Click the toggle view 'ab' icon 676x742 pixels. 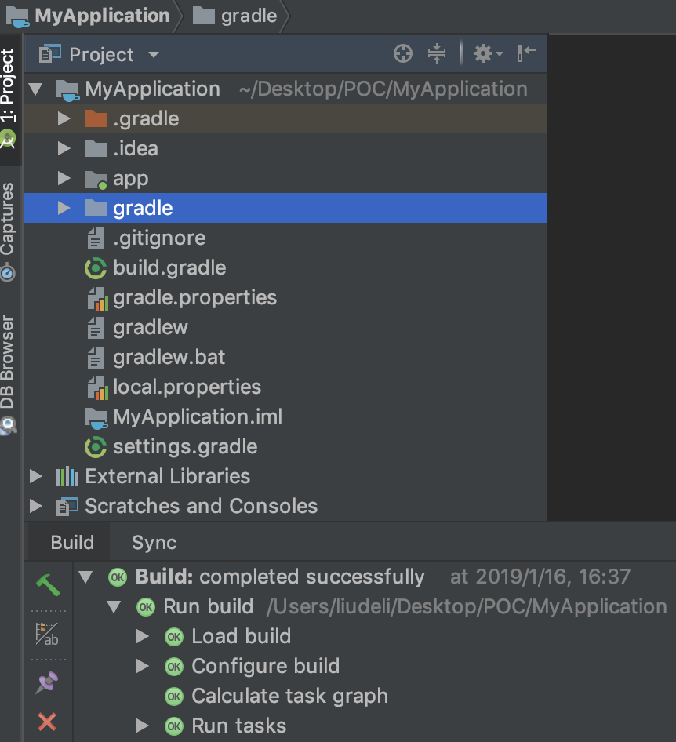[x=47, y=634]
